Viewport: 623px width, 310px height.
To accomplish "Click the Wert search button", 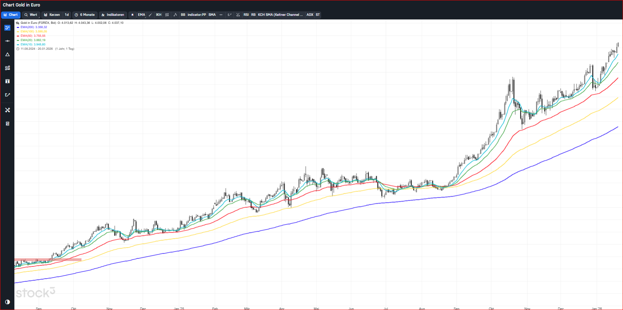I will click(31, 15).
